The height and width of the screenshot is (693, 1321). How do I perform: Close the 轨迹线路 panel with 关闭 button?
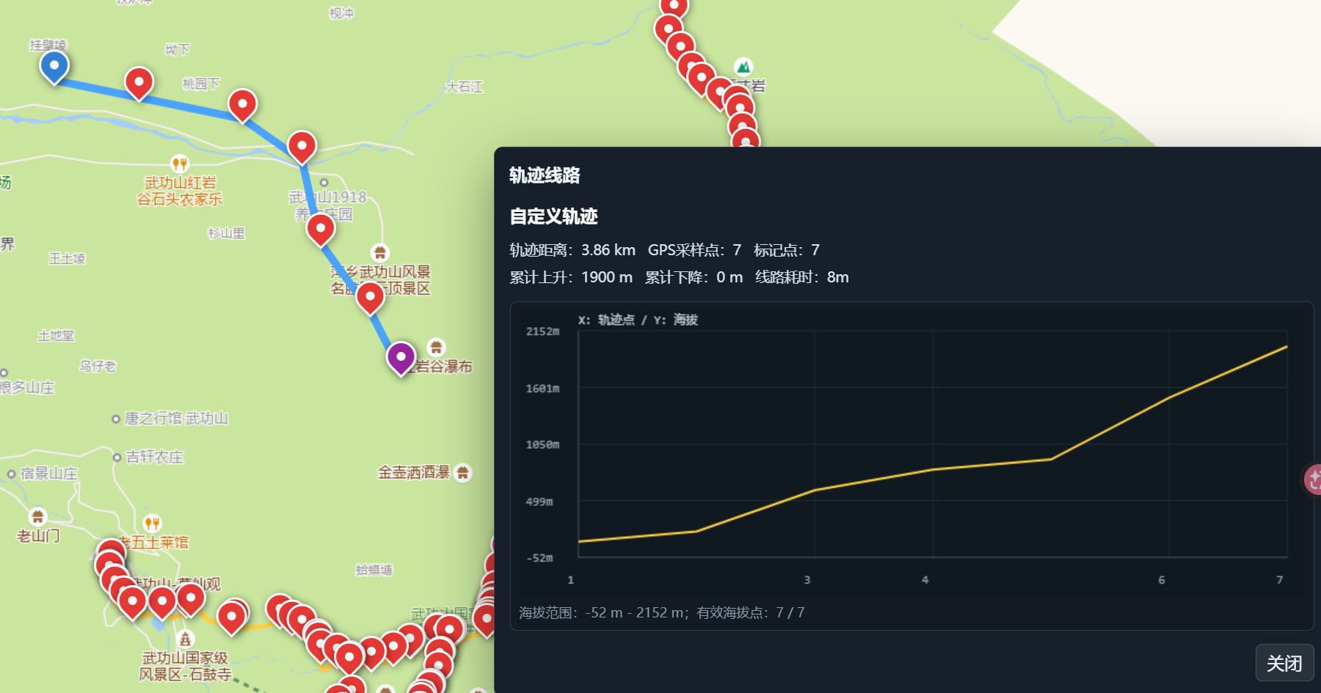(1284, 663)
